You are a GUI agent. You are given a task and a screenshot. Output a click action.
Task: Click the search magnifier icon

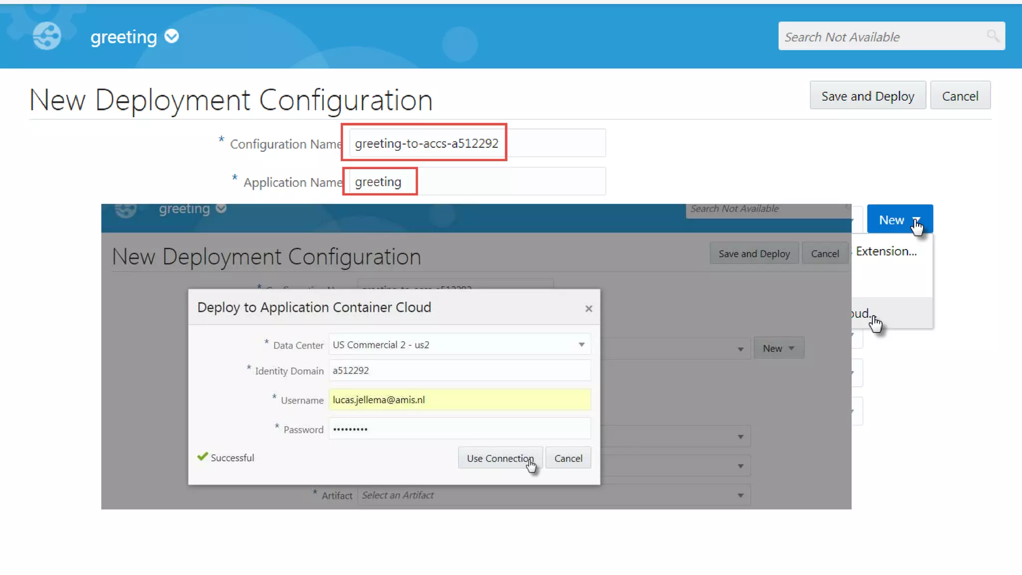tap(993, 36)
